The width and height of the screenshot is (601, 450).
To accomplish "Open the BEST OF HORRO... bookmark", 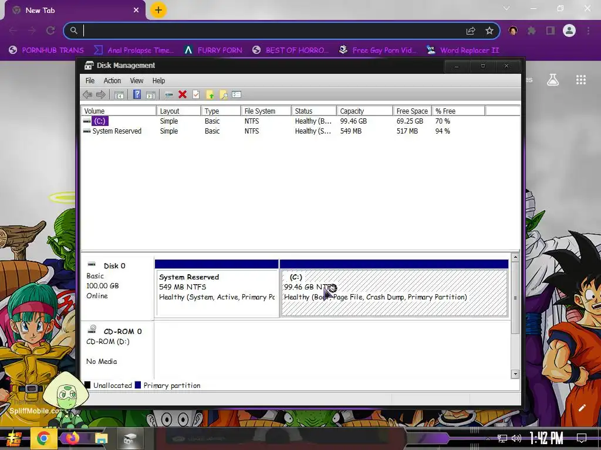I will tap(291, 50).
